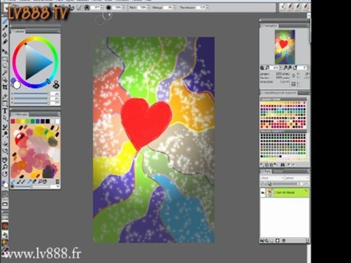Select the Paint Bucket tool in the toolbox
Screen dimensions: 351x263
click(x=5, y=35)
